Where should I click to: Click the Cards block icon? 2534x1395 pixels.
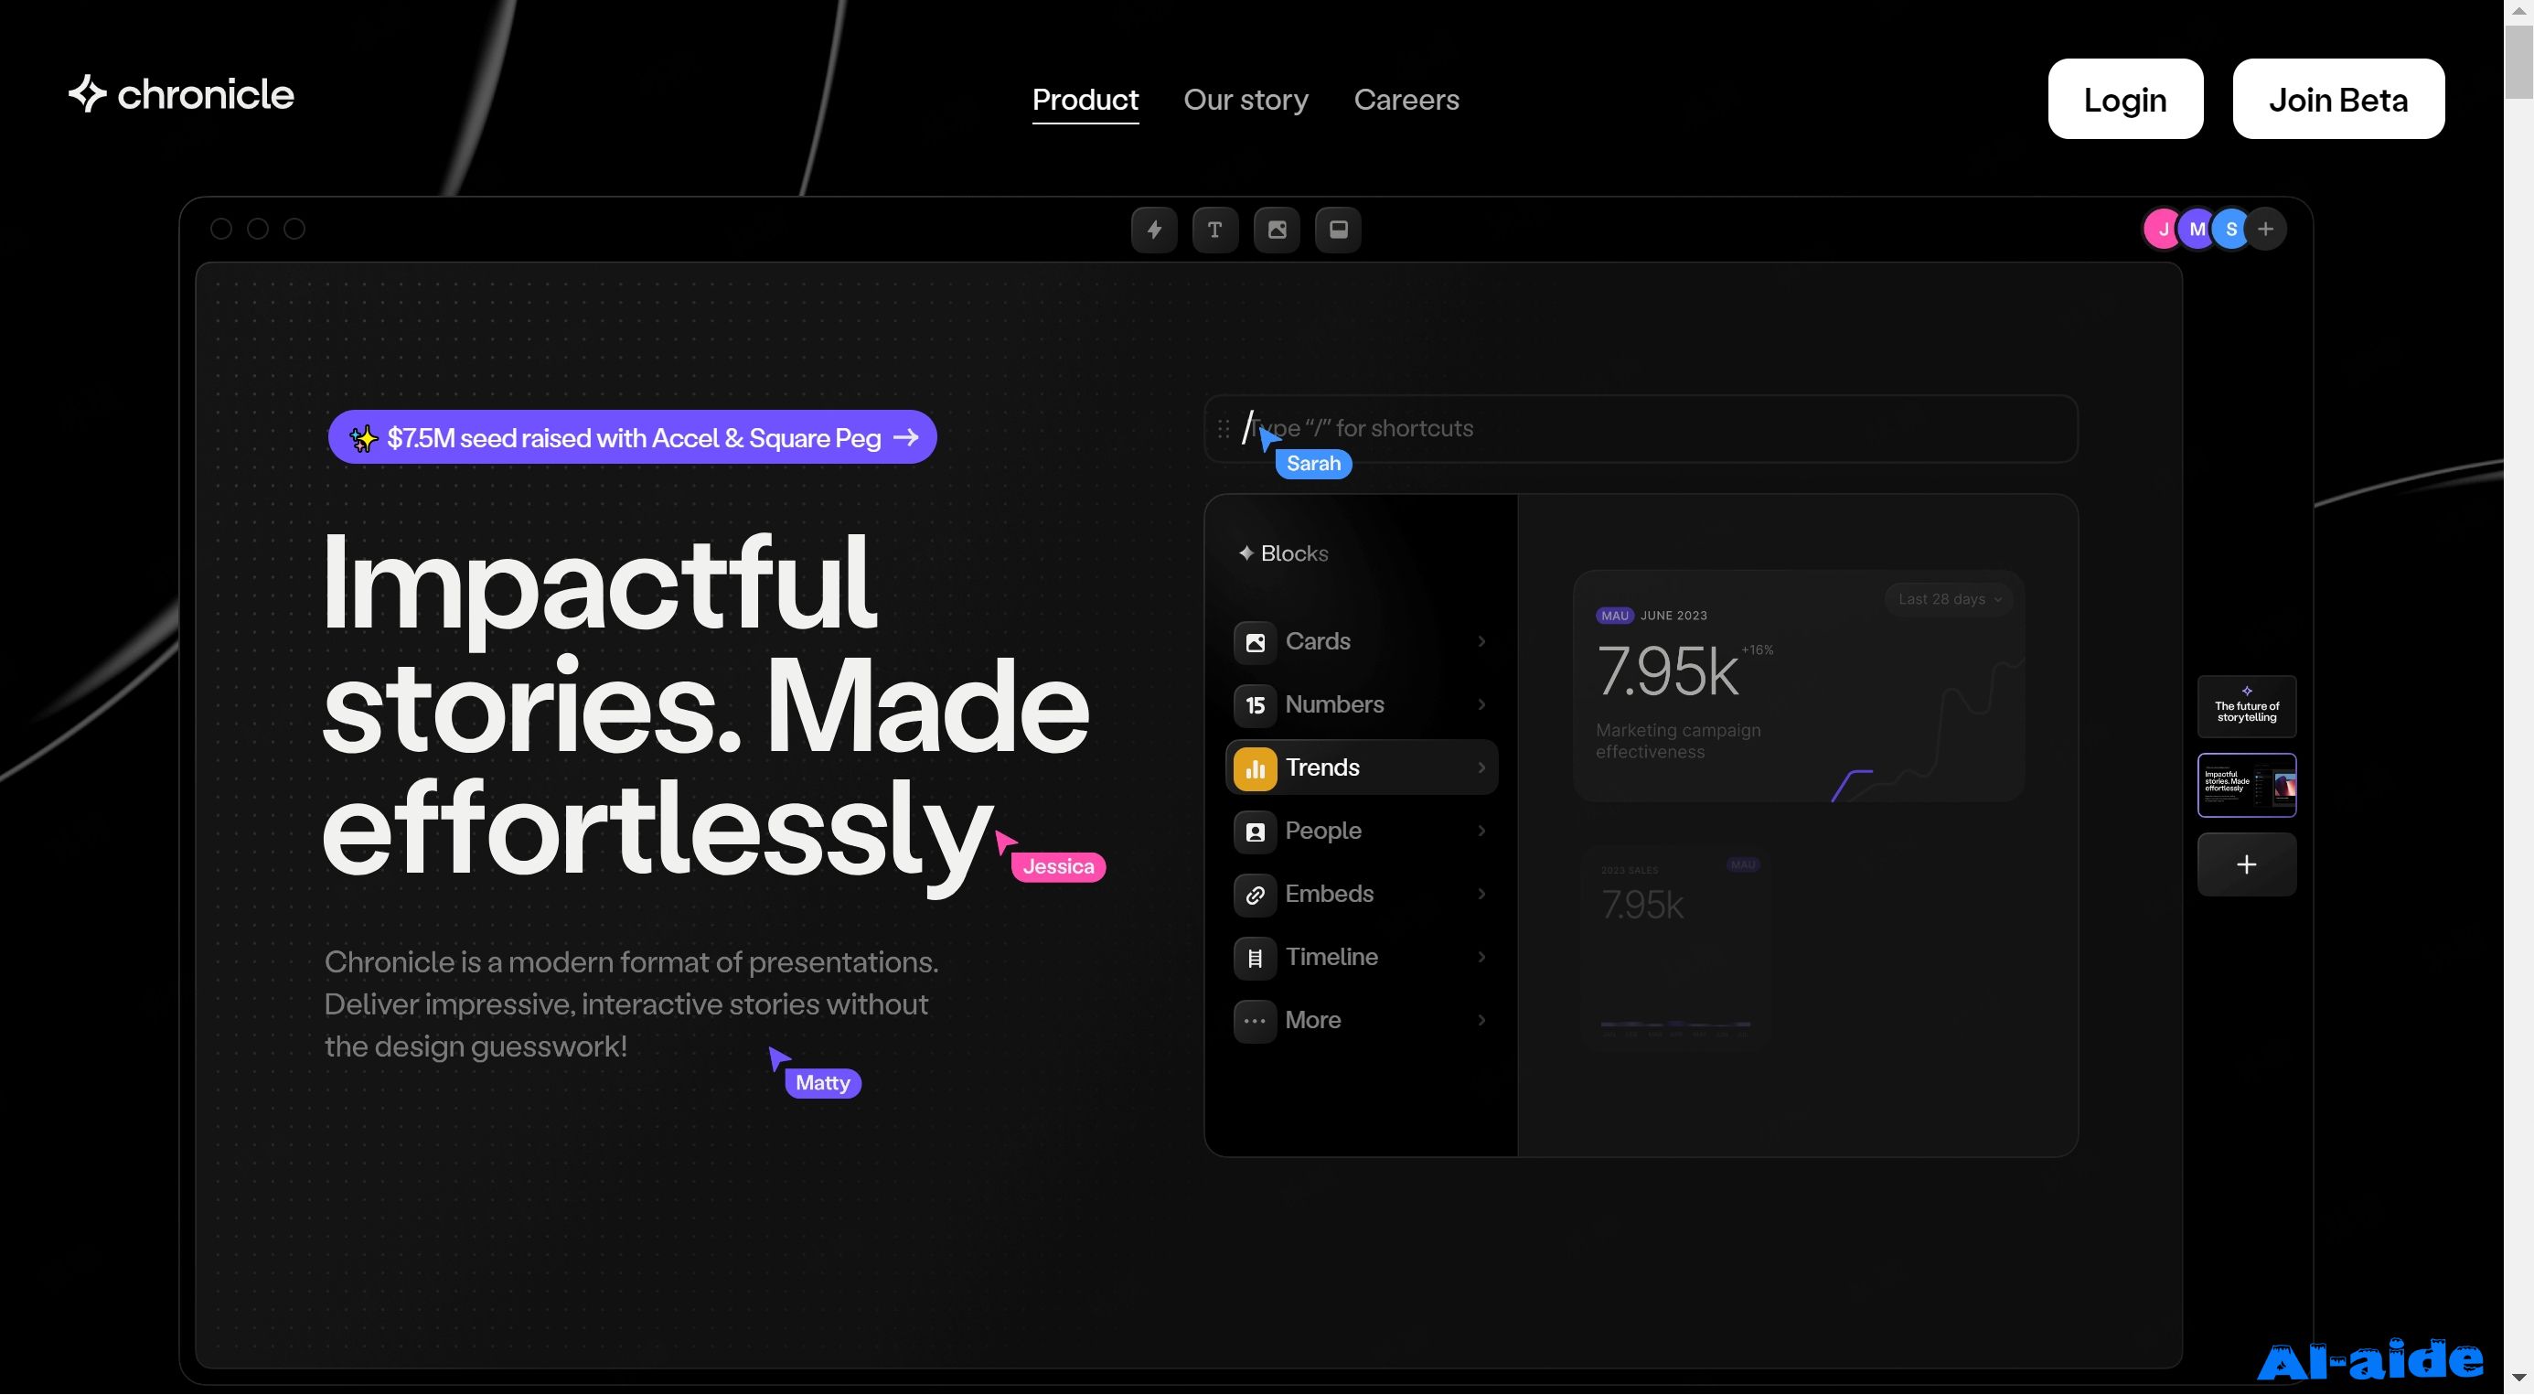tap(1256, 642)
